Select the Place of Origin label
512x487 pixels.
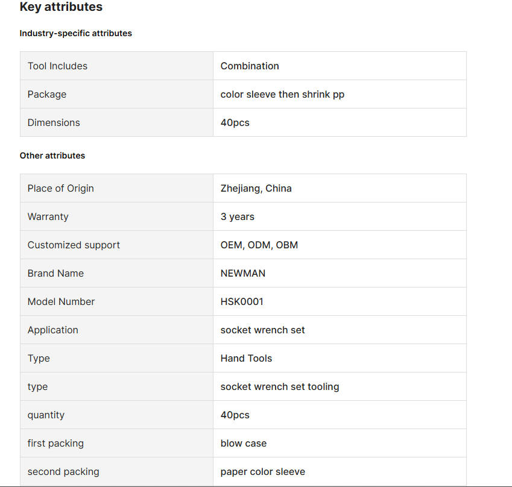pyautogui.click(x=60, y=189)
